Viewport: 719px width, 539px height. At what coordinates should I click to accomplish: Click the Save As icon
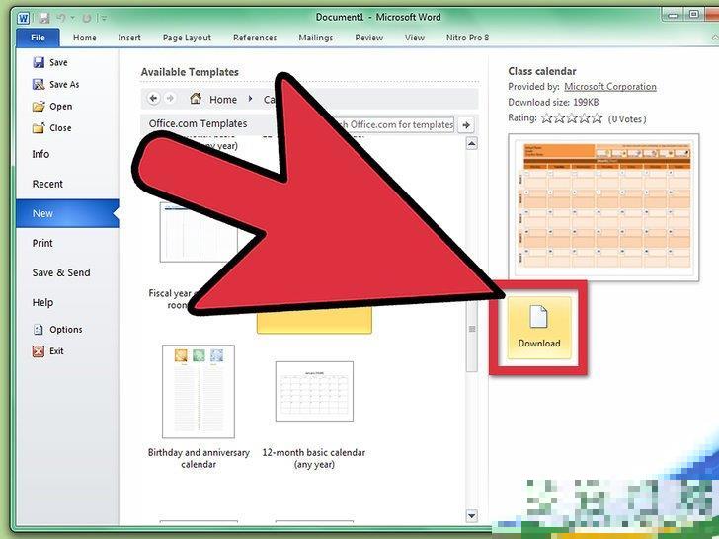tap(39, 85)
